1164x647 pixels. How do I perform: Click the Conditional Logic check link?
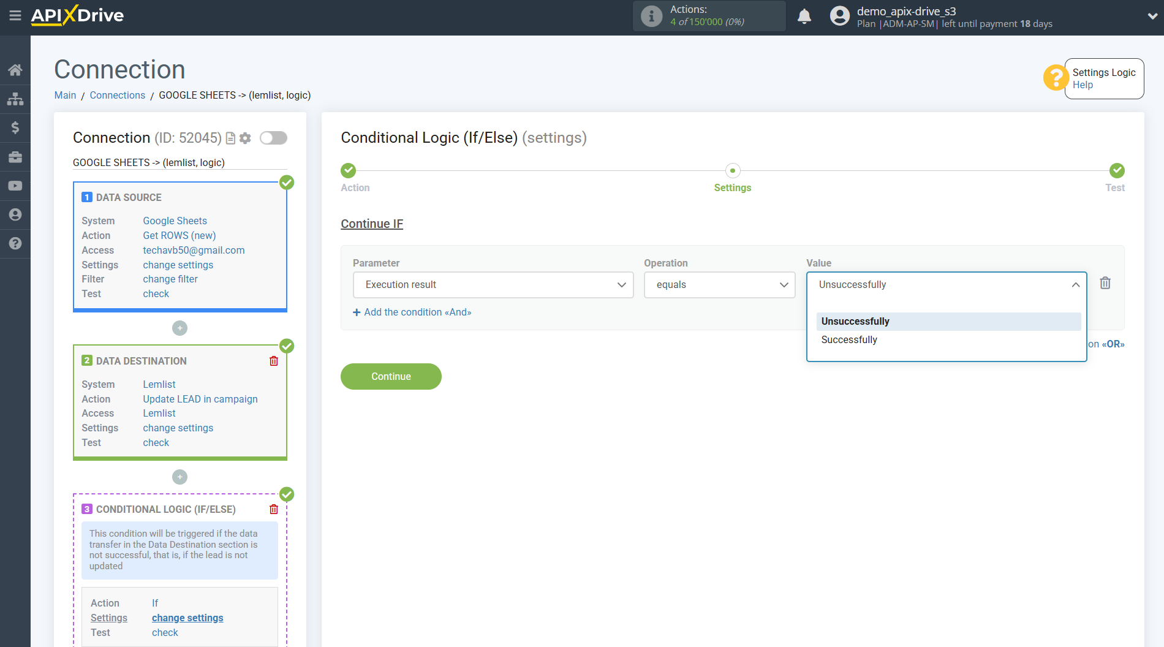tap(165, 632)
